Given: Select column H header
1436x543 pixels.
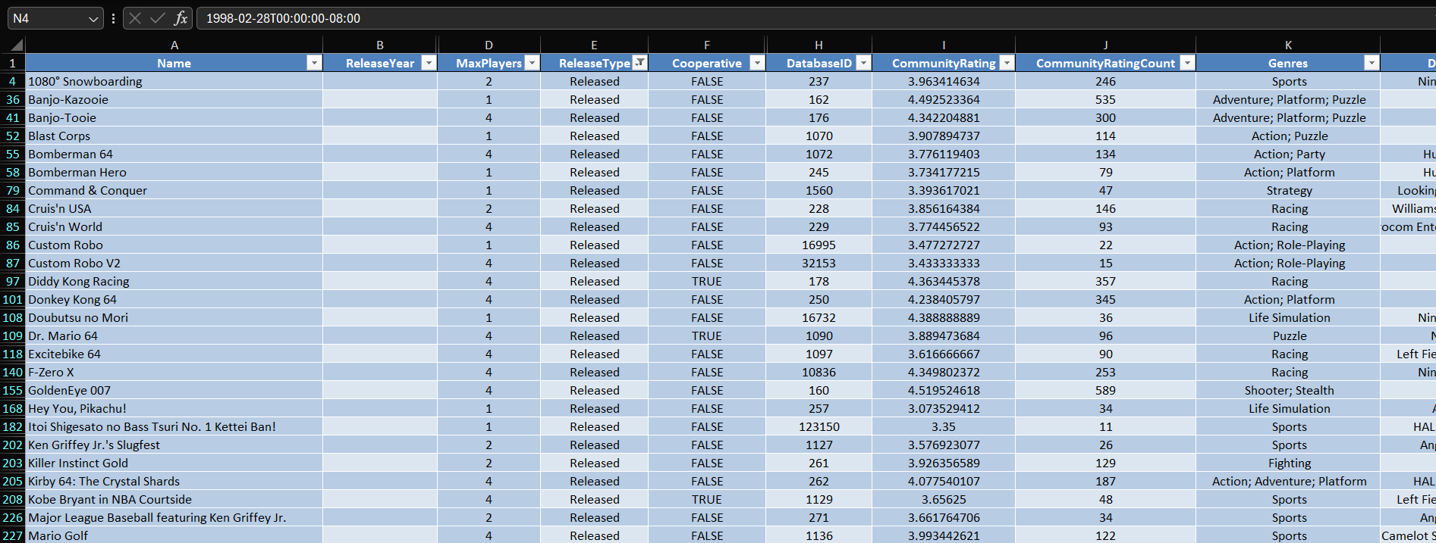Looking at the screenshot, I should pos(819,45).
